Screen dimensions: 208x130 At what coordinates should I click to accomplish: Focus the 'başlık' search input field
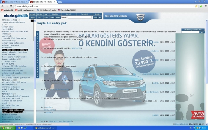(x=80, y=17)
